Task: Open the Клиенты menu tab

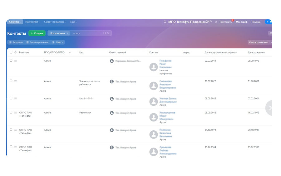Action: tap(15, 22)
